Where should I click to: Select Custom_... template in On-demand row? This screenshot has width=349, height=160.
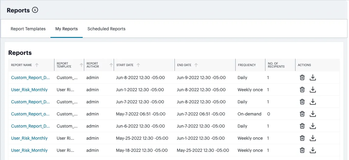click(67, 114)
